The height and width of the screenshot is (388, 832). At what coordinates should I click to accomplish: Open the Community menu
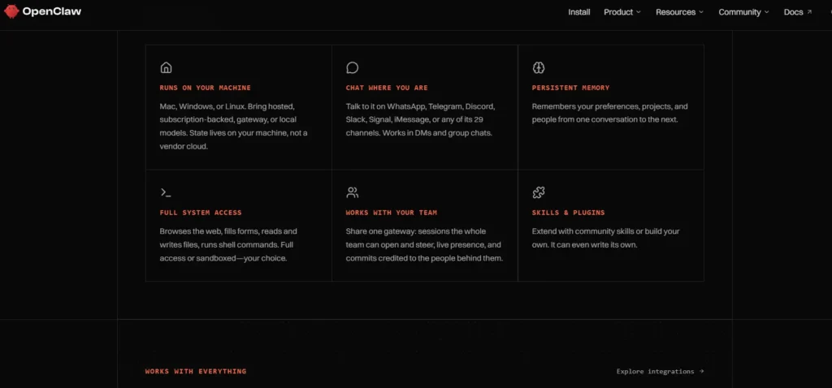[743, 12]
